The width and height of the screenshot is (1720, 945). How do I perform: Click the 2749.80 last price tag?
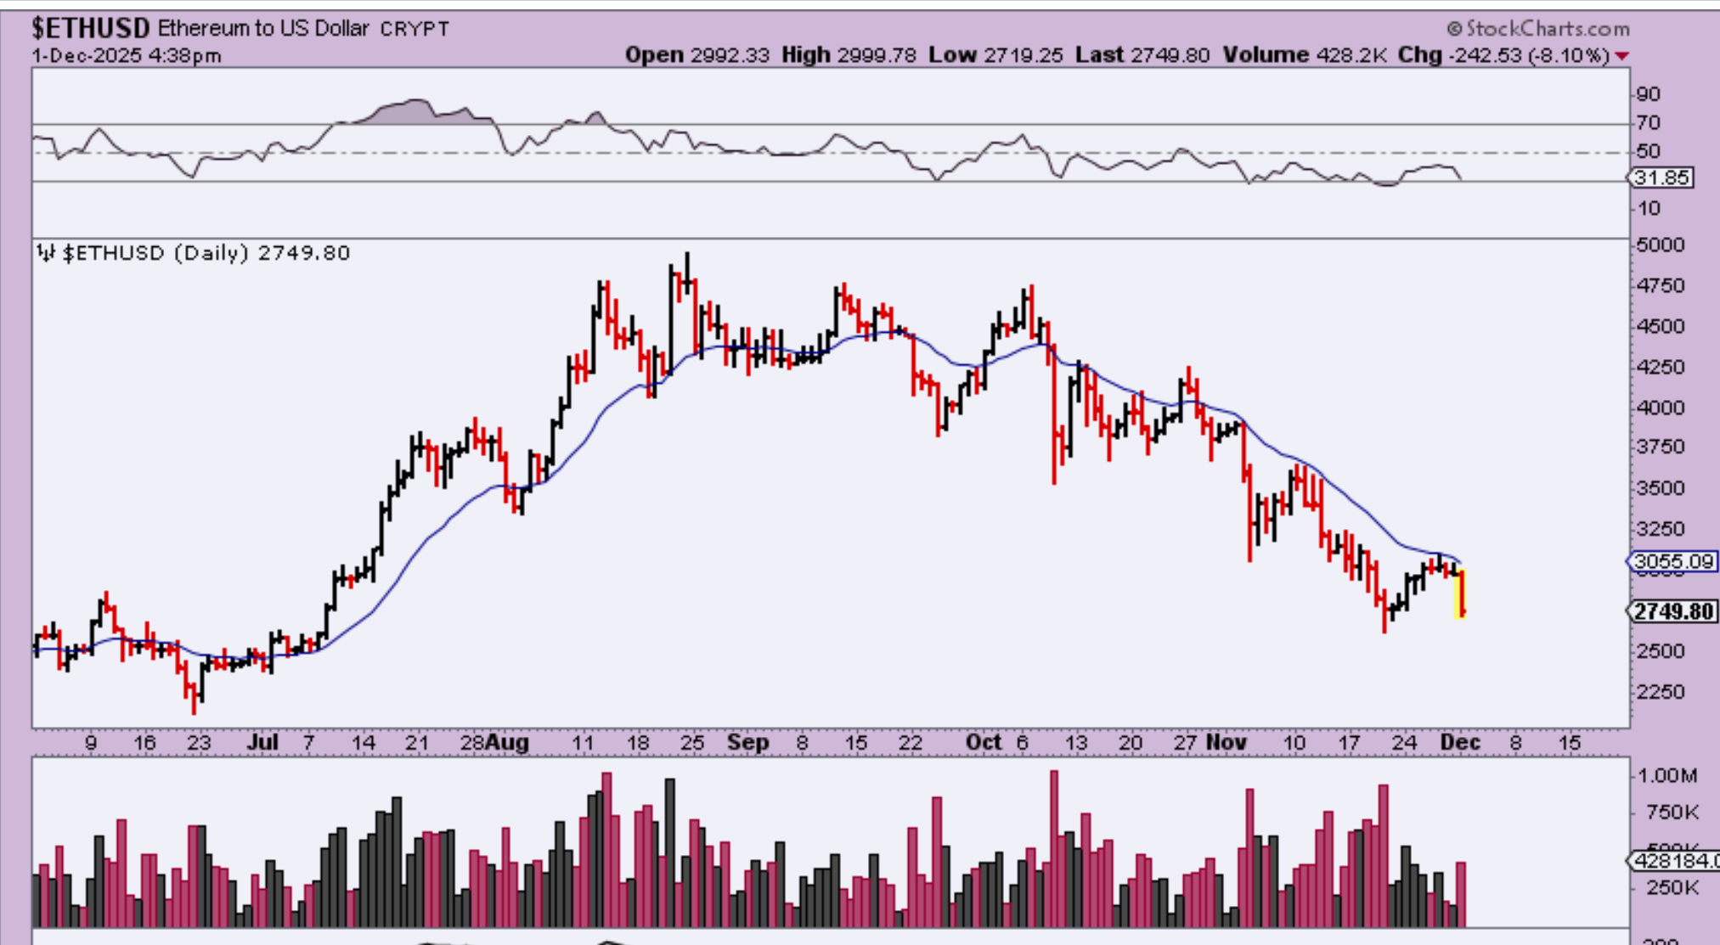[x=1672, y=611]
